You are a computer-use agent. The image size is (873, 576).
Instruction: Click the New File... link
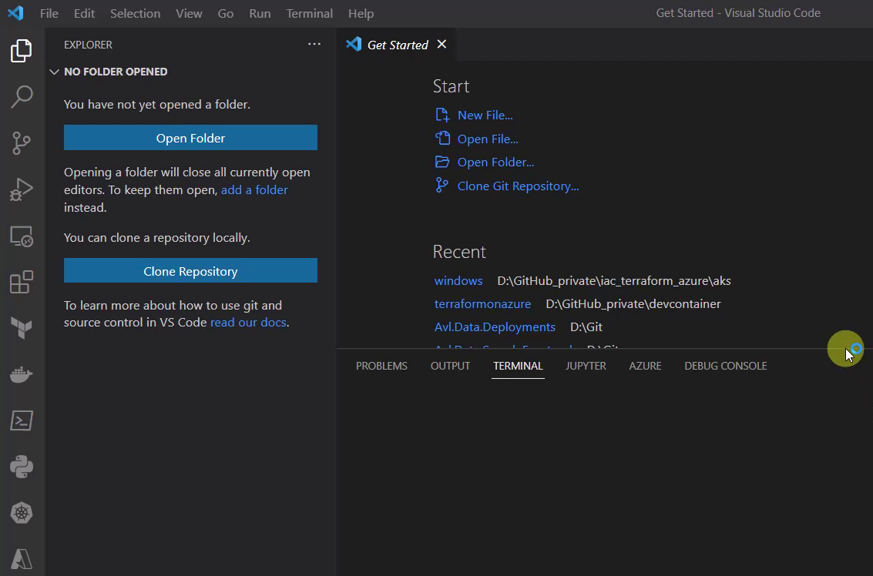[x=485, y=116]
